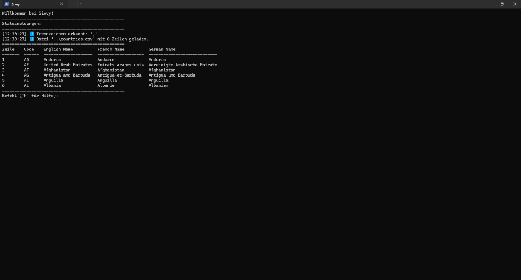Image resolution: width=521 pixels, height=280 pixels.
Task: Restore down the terminal window
Action: pyautogui.click(x=502, y=4)
